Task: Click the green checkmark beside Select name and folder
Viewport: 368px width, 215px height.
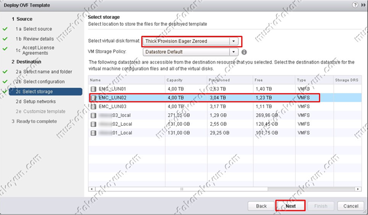Action: pyautogui.click(x=5, y=71)
